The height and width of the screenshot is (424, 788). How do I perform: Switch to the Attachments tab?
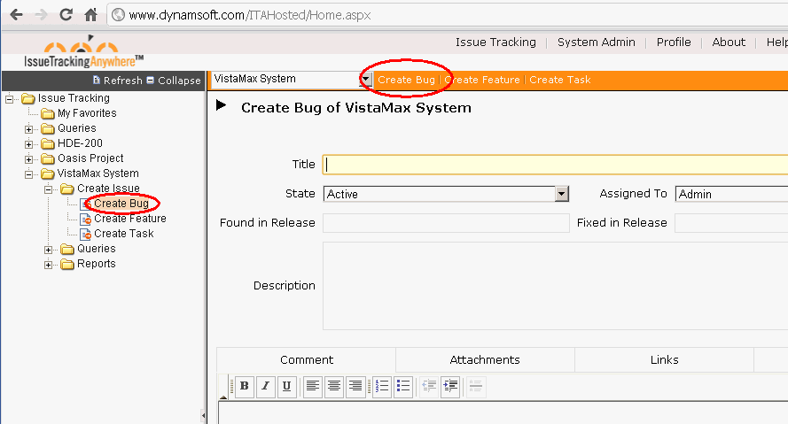[485, 359]
